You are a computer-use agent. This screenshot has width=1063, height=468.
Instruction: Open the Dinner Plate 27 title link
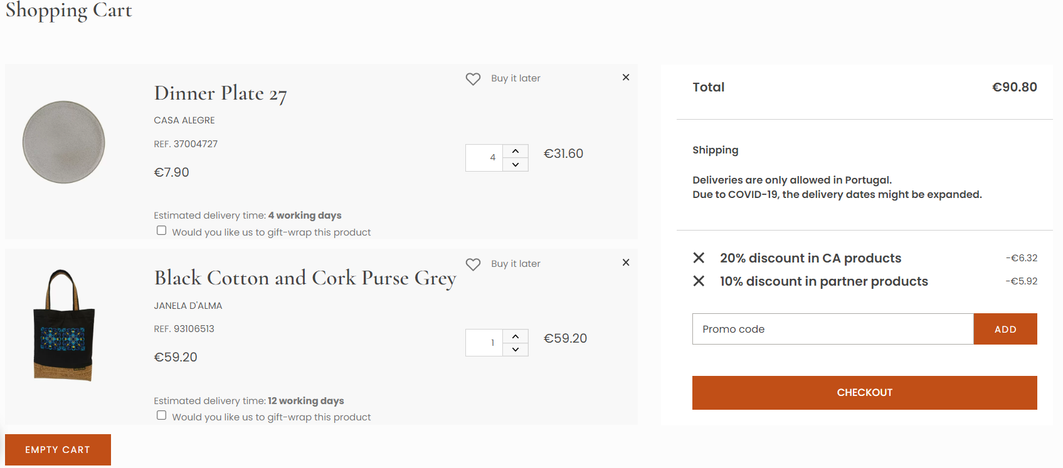click(x=220, y=94)
